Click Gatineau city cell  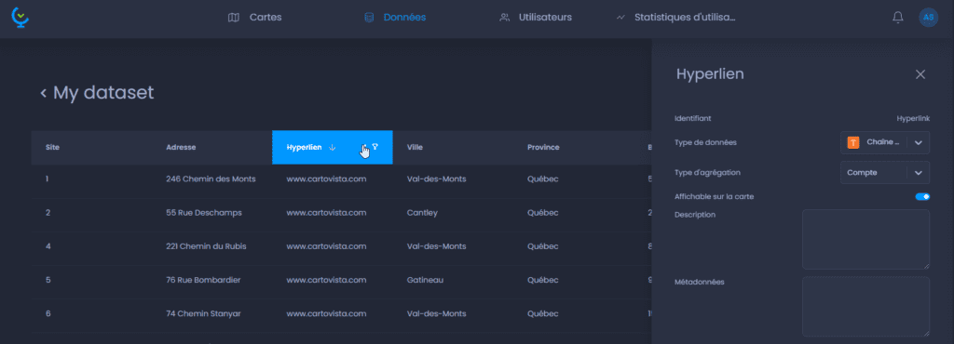coord(425,280)
